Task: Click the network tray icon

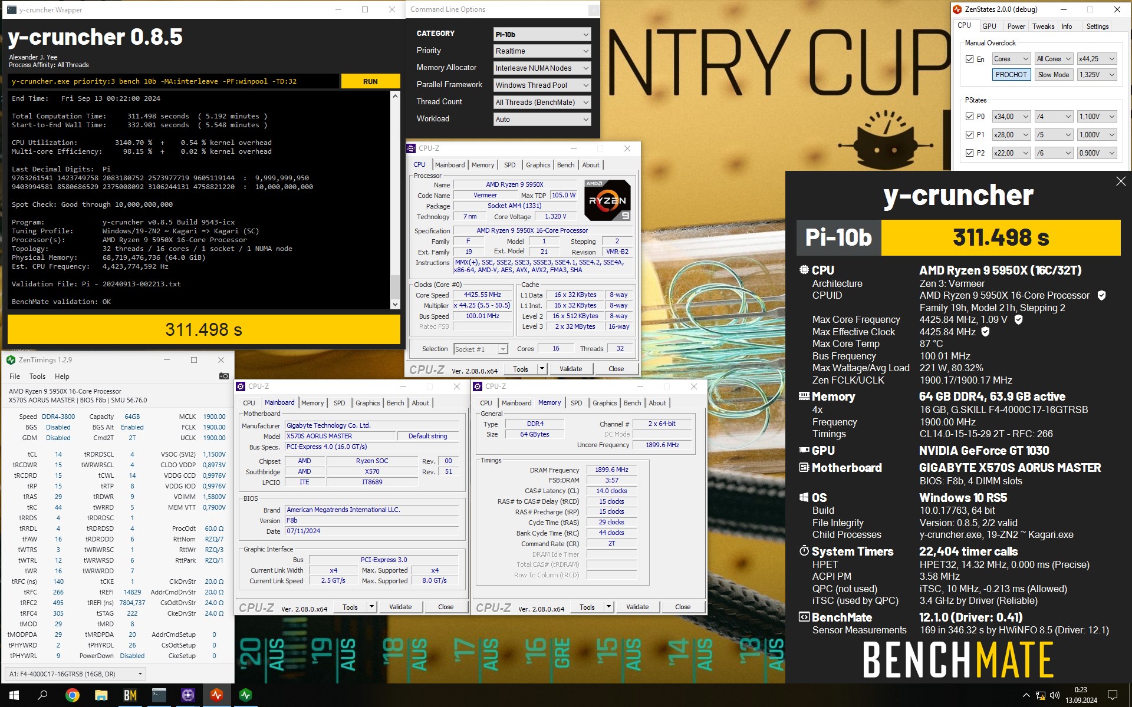Action: [1041, 696]
